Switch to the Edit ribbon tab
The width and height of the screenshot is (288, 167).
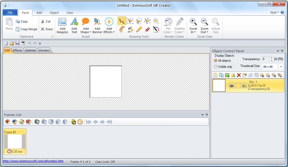pos(39,13)
